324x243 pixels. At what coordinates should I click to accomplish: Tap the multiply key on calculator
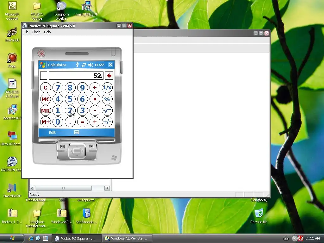tap(95, 99)
